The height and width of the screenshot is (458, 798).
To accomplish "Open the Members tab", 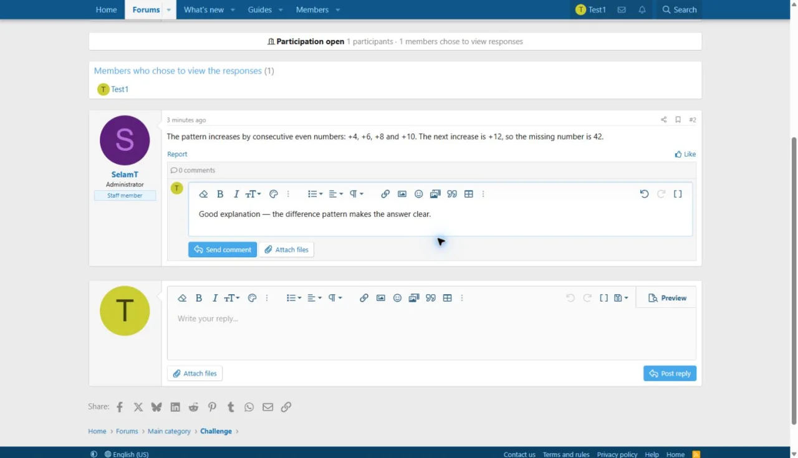I will point(312,10).
